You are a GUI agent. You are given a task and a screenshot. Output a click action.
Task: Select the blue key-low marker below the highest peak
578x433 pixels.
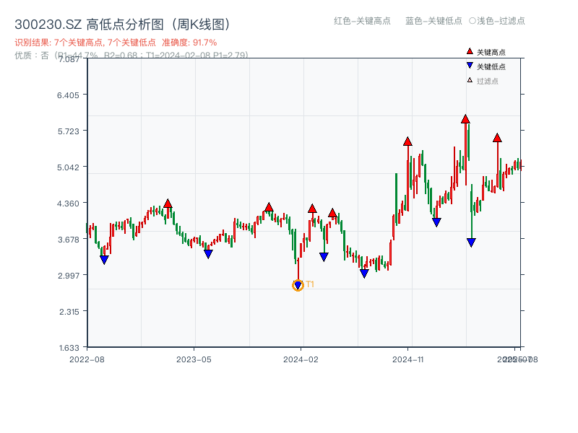click(471, 242)
